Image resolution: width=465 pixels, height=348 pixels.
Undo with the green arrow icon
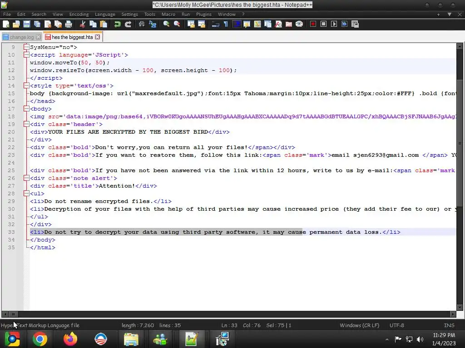tap(118, 24)
